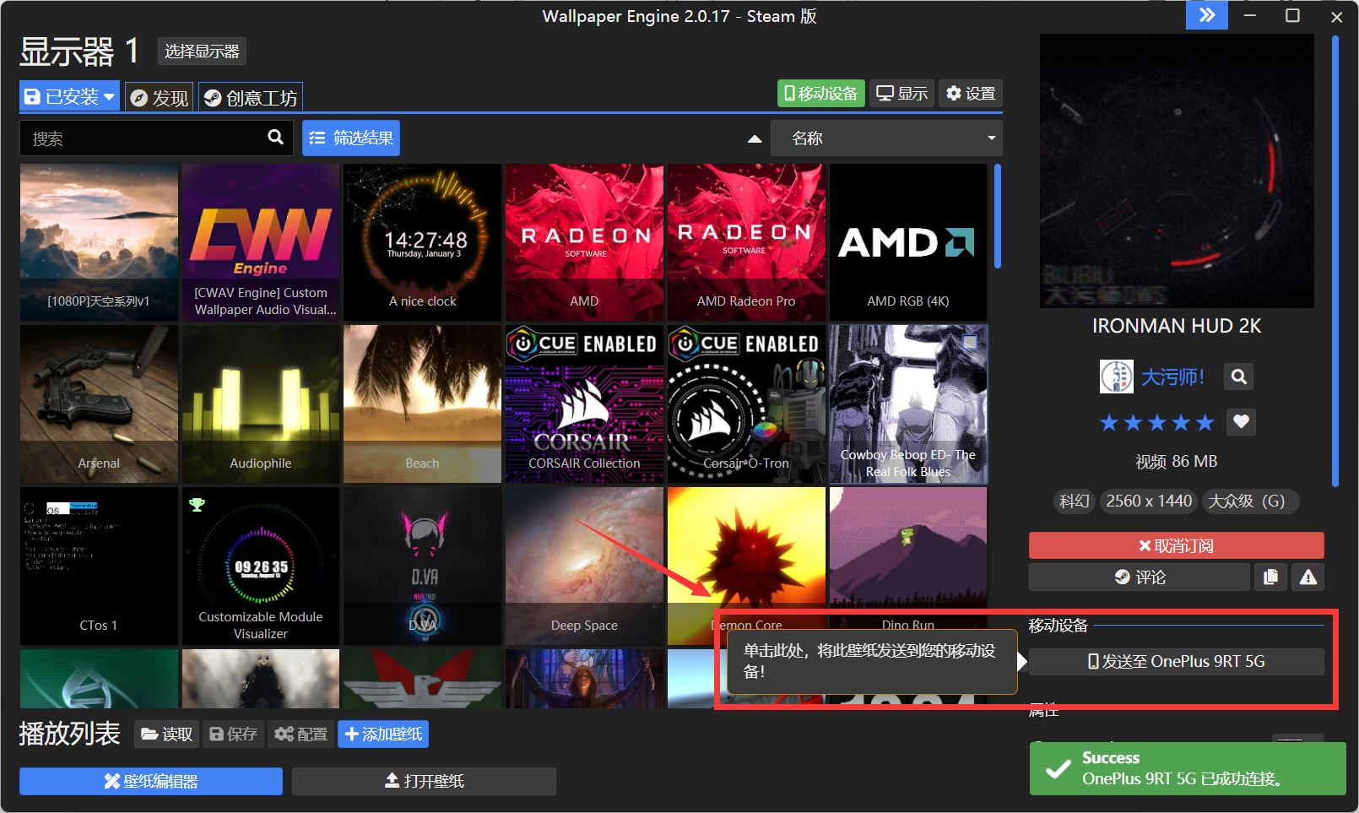Viewport: 1359px width, 813px height.
Task: Click 打开壁纸 button
Action: click(424, 781)
